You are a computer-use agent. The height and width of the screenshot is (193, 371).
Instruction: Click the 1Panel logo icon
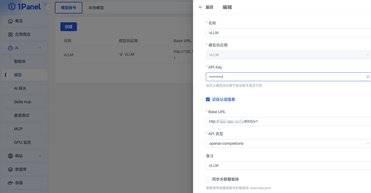pyautogui.click(x=12, y=7)
